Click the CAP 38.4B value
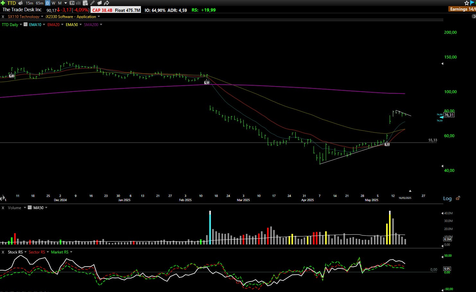The image size is (476, 292). click(x=102, y=10)
